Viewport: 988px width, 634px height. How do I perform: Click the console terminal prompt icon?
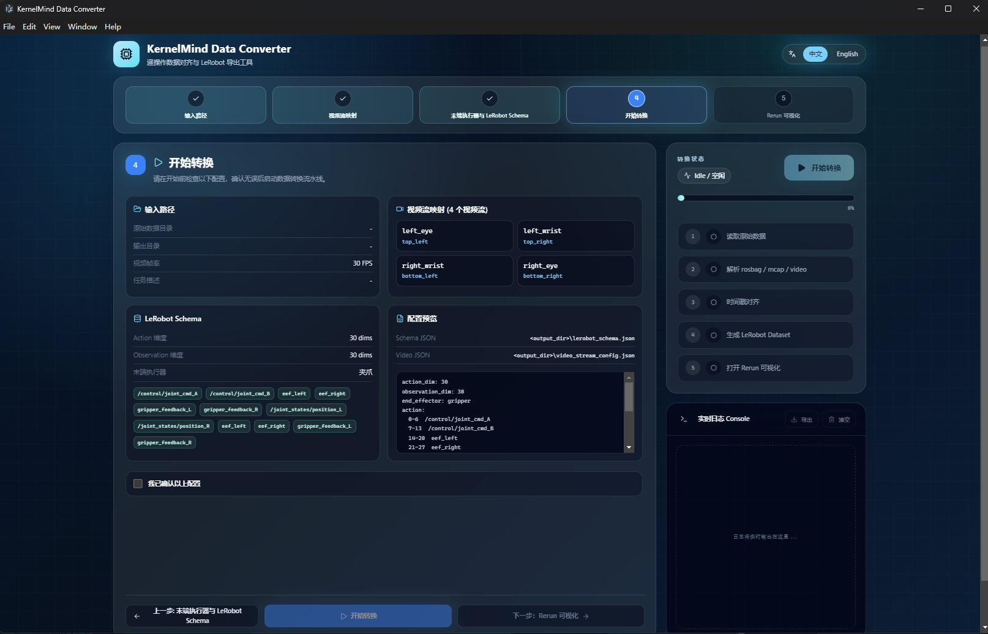click(684, 419)
